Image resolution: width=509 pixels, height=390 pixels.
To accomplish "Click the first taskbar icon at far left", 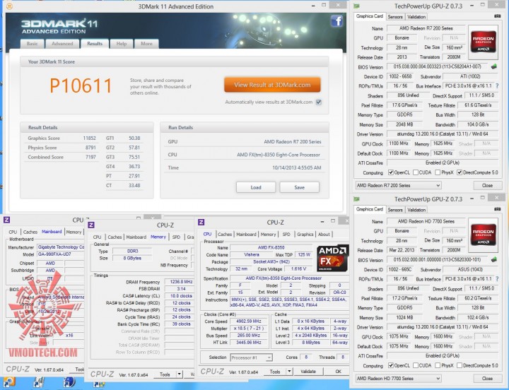I will pyautogui.click(x=8, y=383).
